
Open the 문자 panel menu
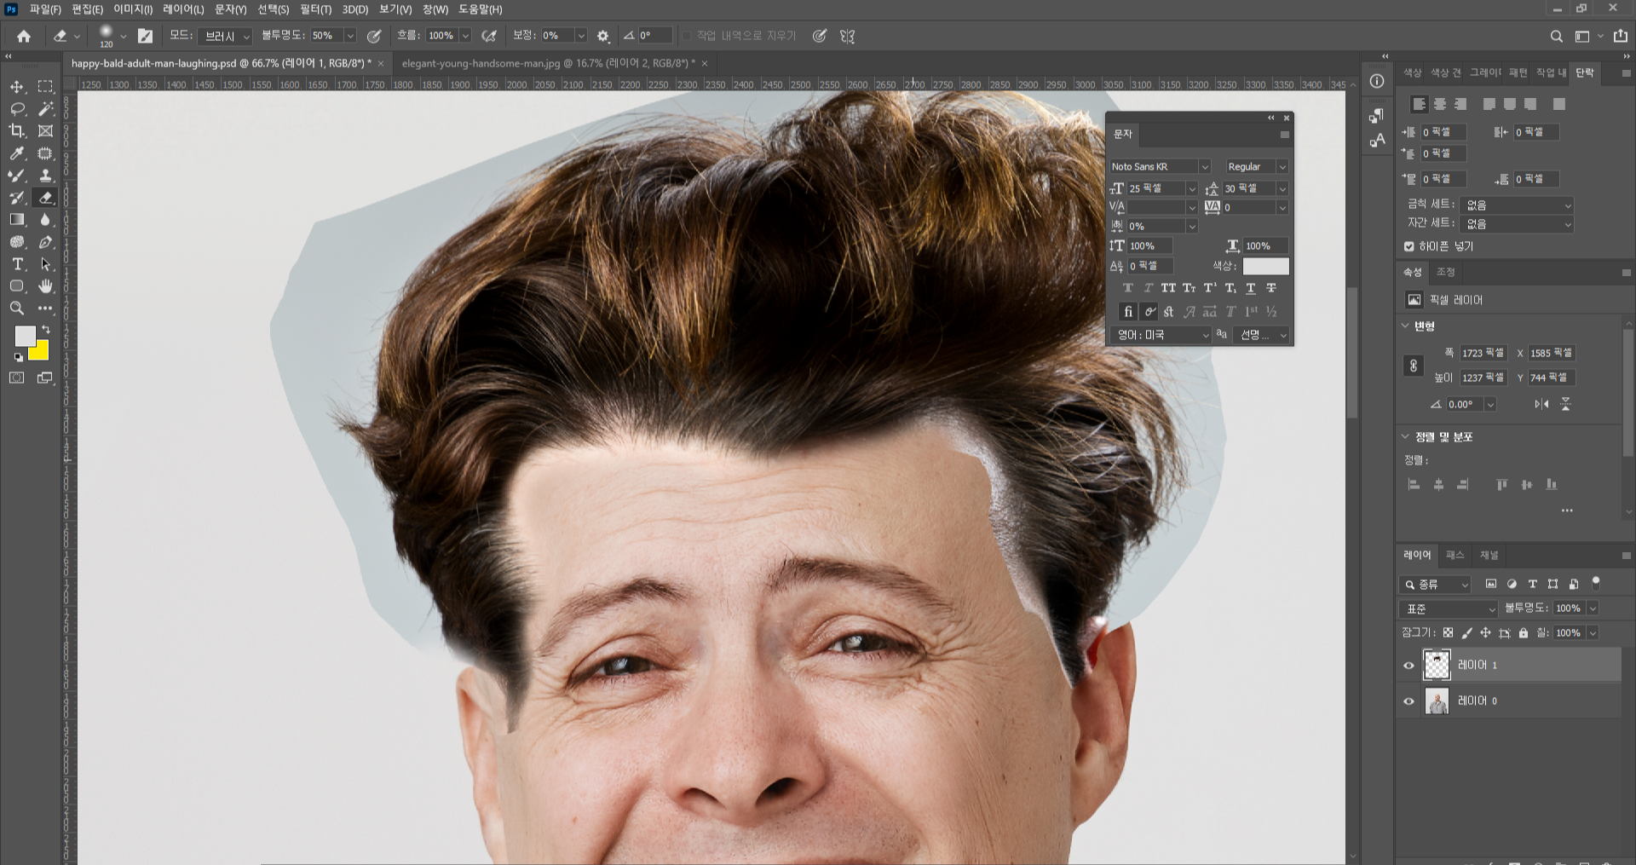1284,135
